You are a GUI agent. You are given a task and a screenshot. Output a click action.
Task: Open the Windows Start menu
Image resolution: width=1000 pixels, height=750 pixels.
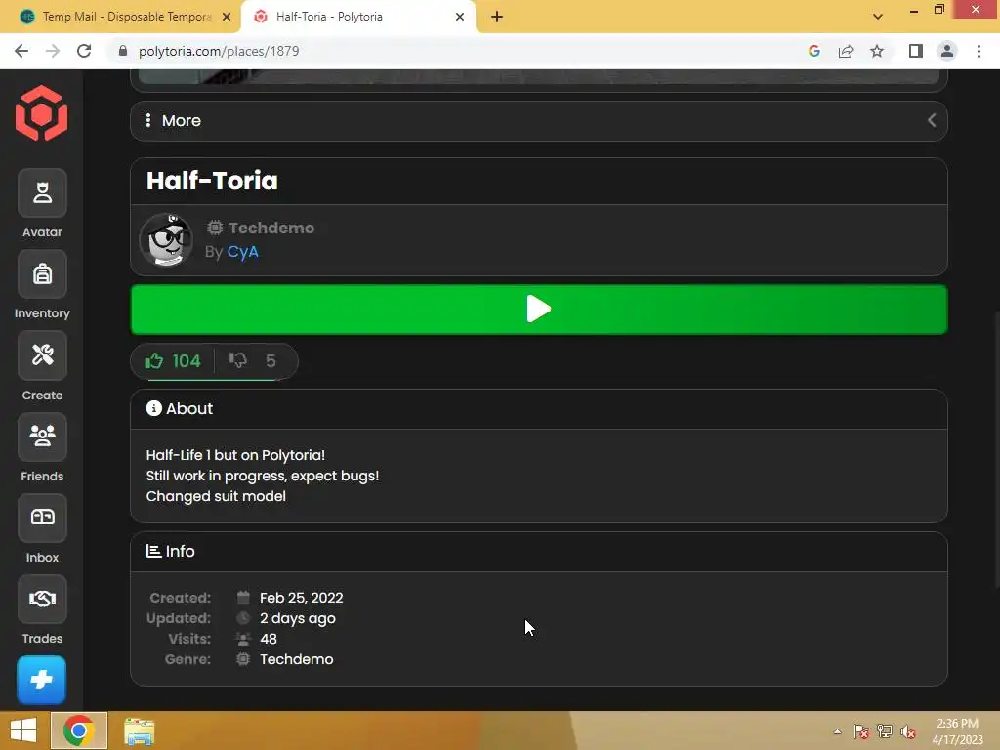pos(23,730)
